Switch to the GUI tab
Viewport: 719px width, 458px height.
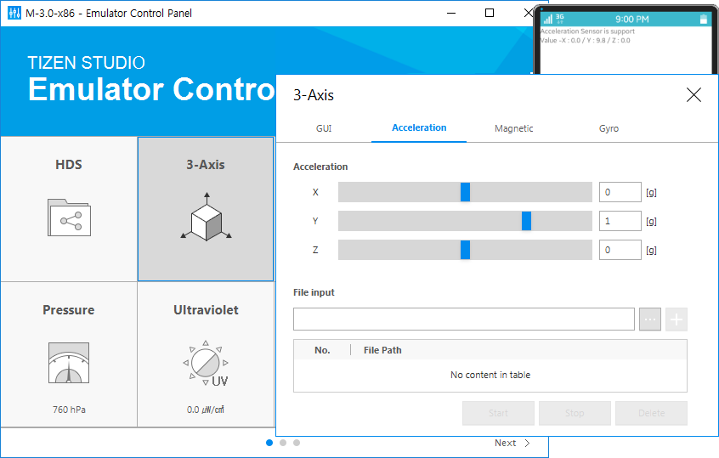(324, 128)
